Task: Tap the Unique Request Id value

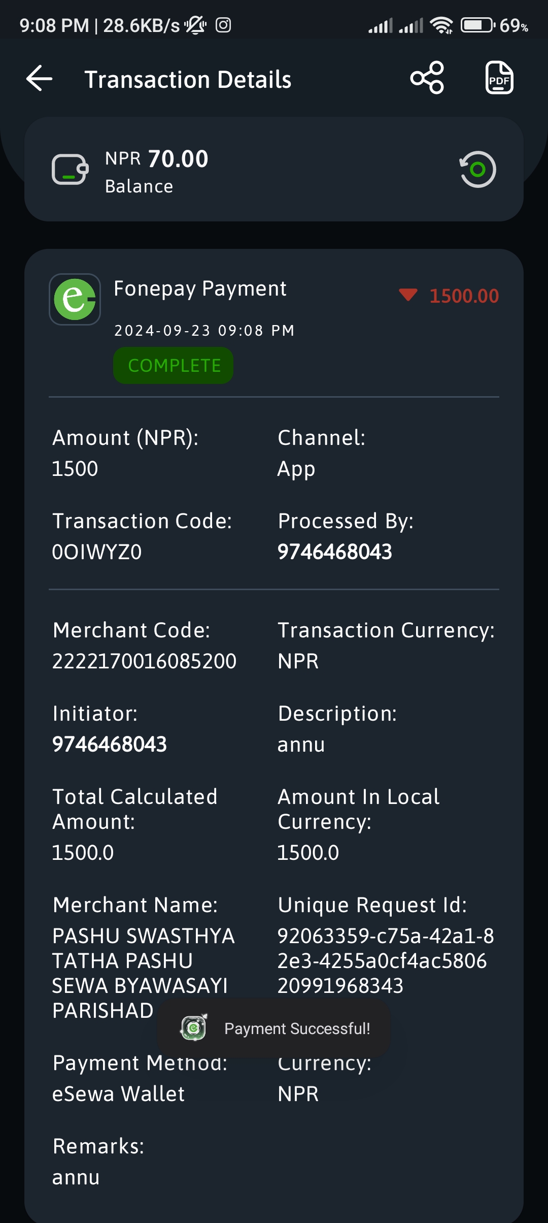Action: coord(386,961)
